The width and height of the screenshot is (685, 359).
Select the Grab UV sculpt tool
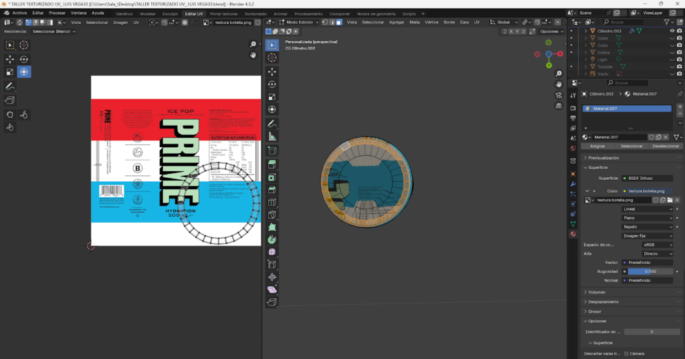click(10, 114)
